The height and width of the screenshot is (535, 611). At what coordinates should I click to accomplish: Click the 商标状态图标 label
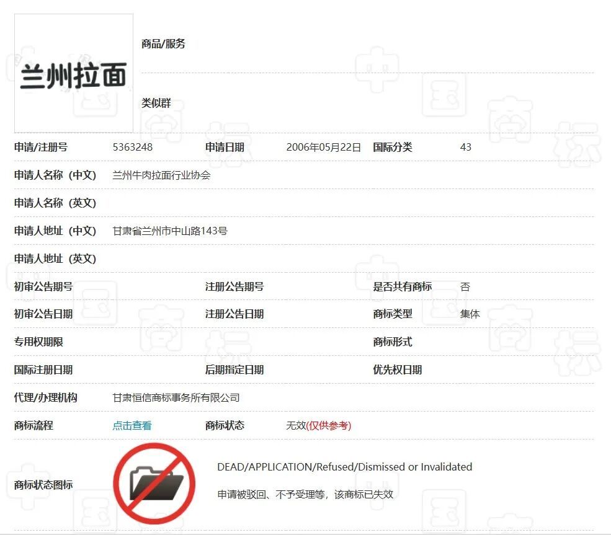43,485
